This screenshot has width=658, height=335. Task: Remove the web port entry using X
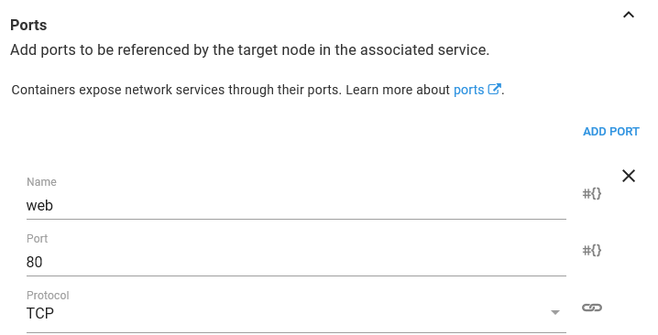point(628,176)
